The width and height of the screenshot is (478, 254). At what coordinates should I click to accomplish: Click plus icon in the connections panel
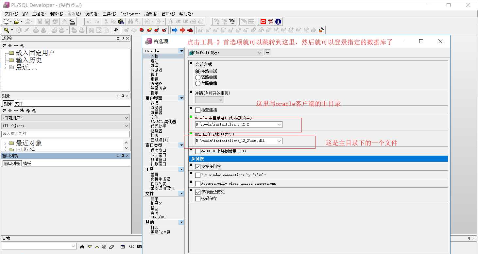10,45
